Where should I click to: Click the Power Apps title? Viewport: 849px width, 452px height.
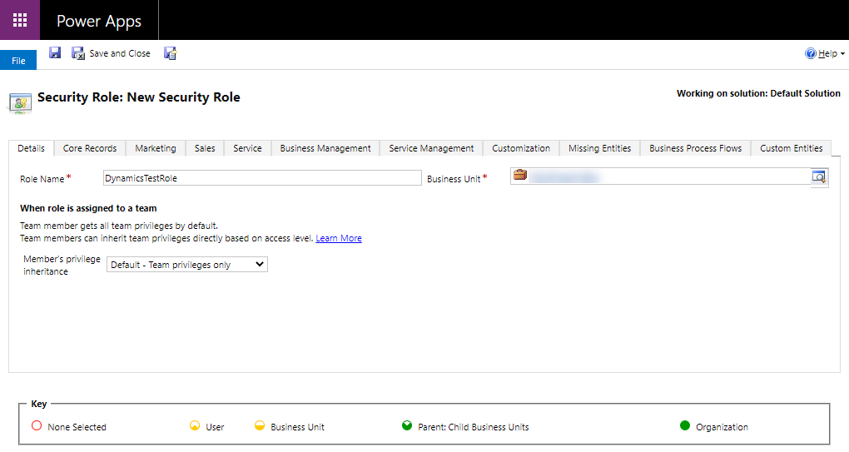click(x=99, y=21)
